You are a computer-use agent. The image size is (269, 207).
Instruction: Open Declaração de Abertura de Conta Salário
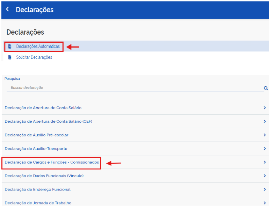[x=43, y=108]
